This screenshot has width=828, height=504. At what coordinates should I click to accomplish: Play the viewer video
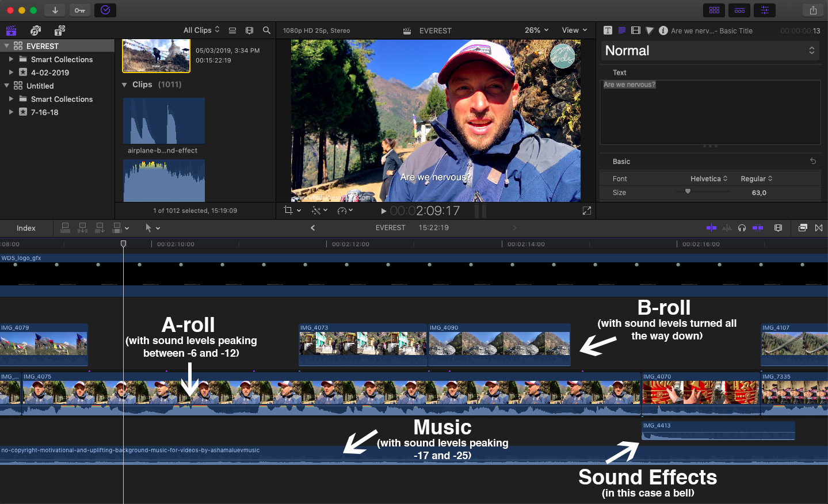point(384,211)
